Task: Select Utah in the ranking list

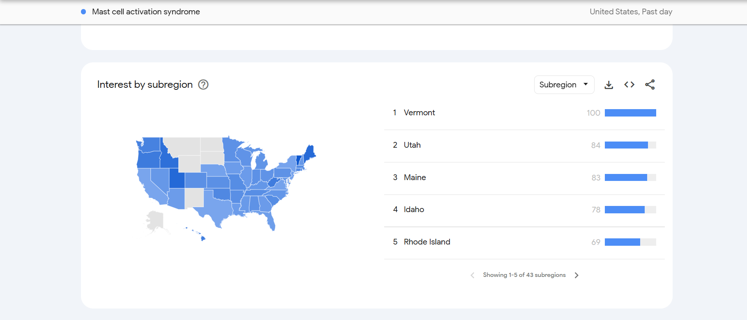Action: coord(412,145)
